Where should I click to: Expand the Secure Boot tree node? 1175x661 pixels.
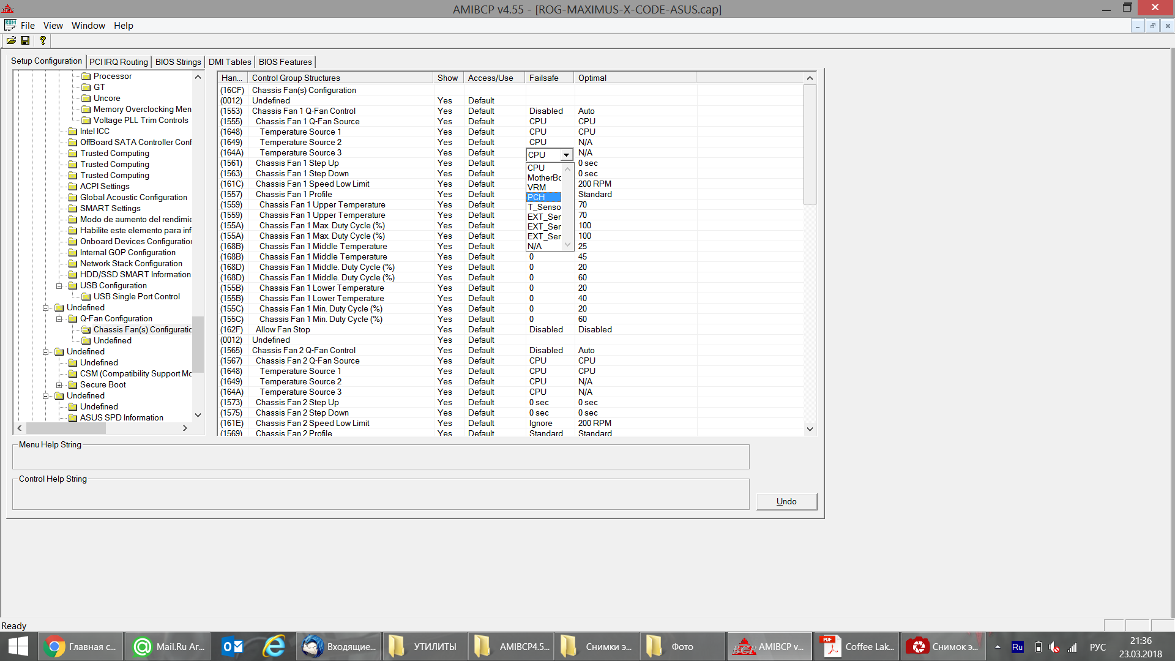point(59,385)
